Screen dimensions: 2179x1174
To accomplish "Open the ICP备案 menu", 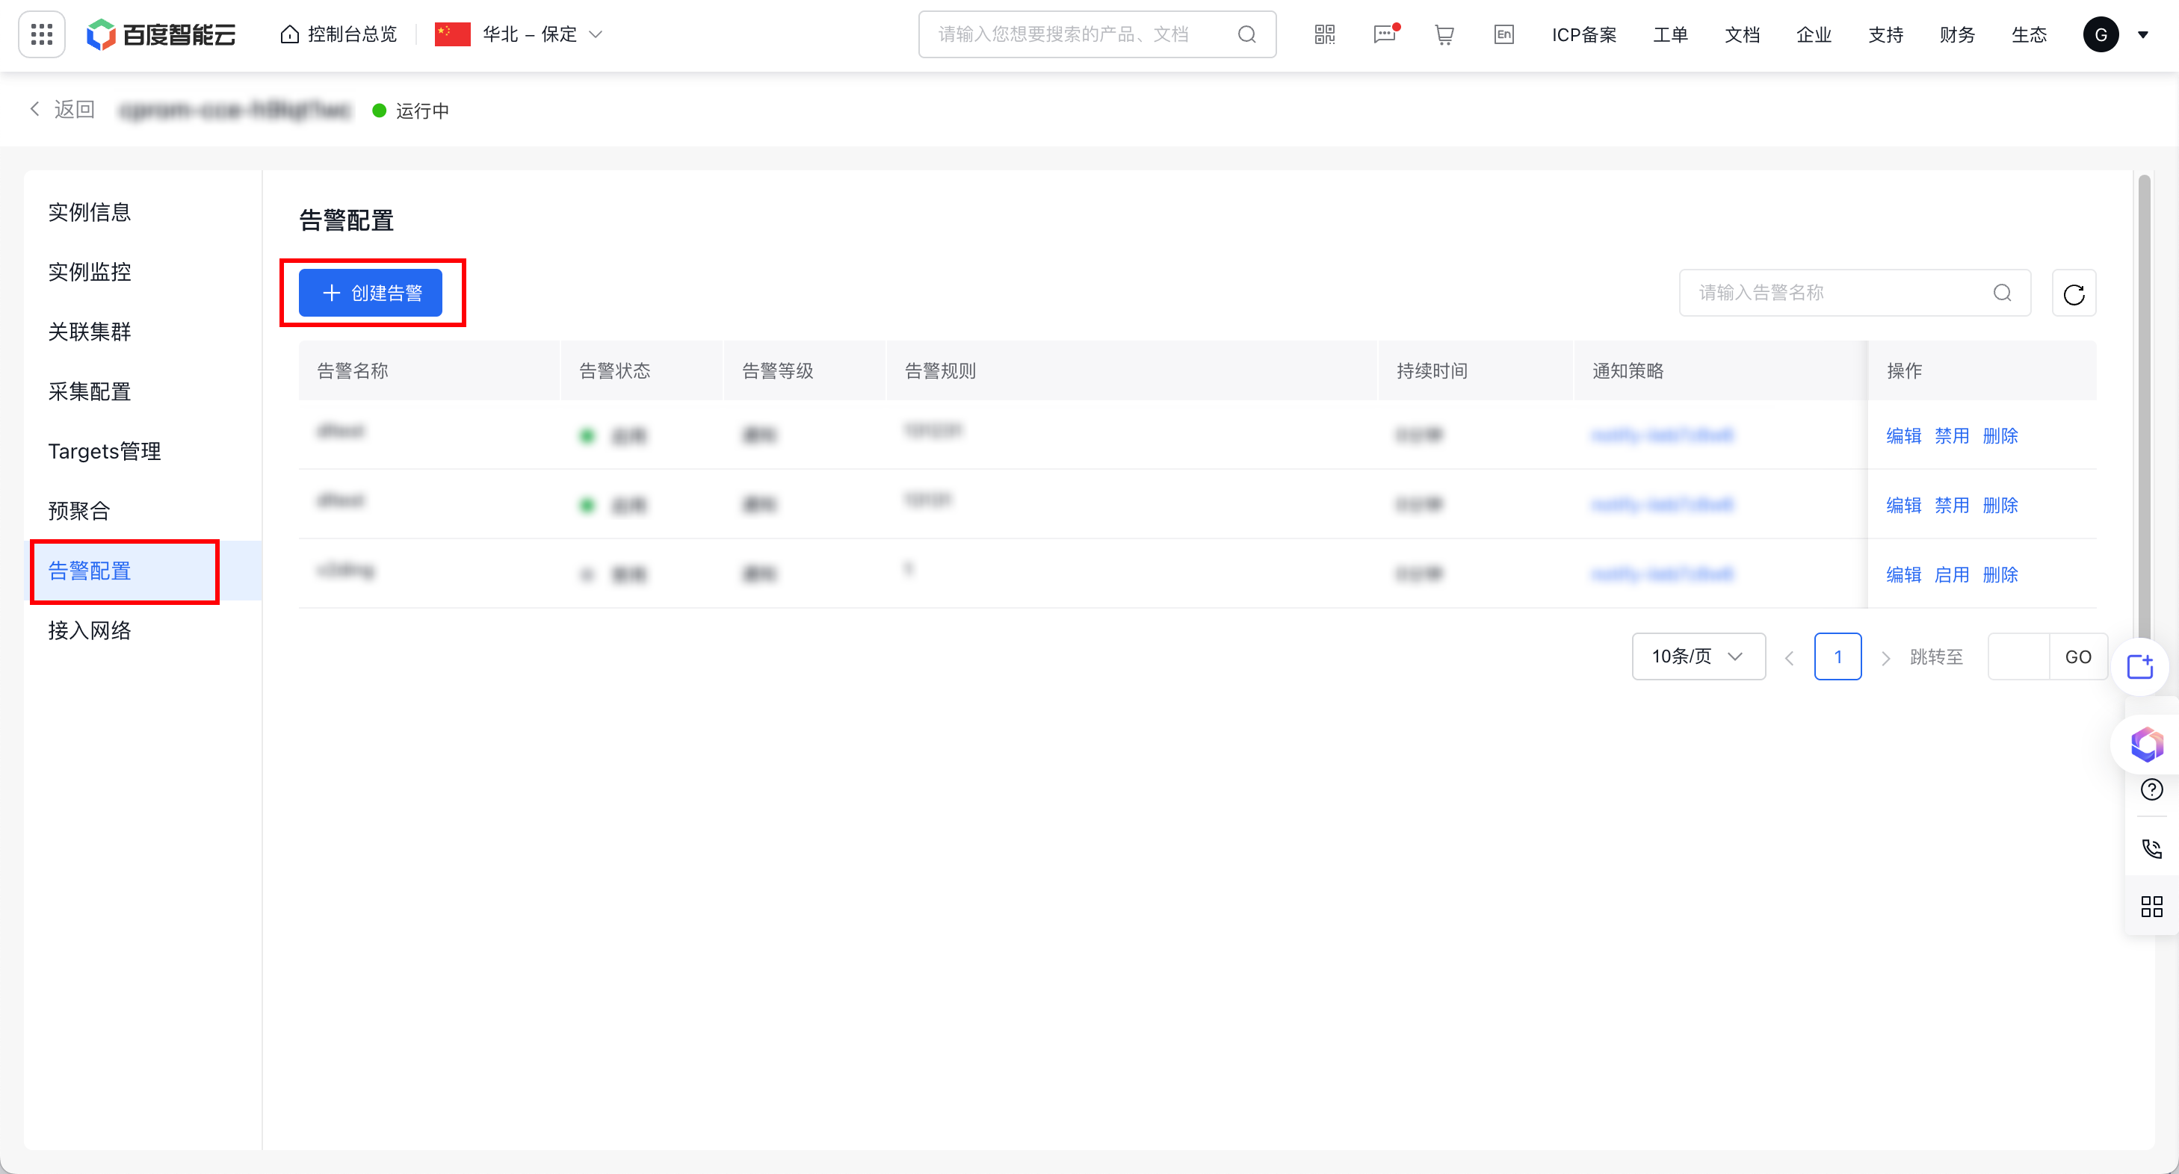I will (x=1583, y=34).
